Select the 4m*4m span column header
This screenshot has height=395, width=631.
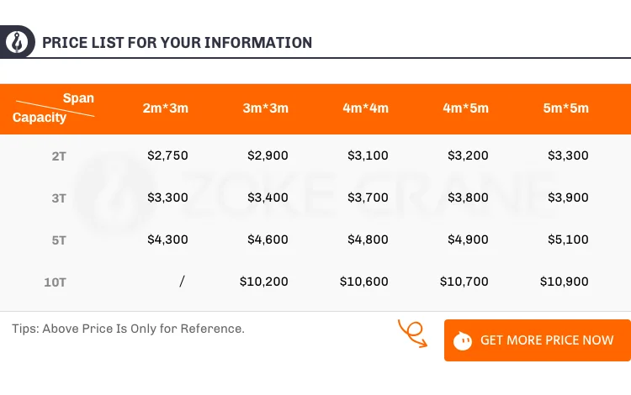pyautogui.click(x=365, y=108)
